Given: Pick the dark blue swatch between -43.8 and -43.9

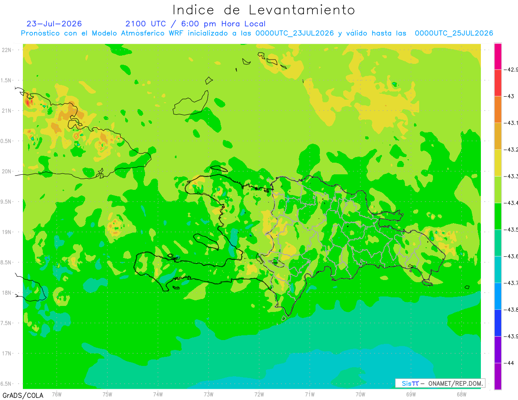Looking at the screenshot, I should [x=498, y=323].
